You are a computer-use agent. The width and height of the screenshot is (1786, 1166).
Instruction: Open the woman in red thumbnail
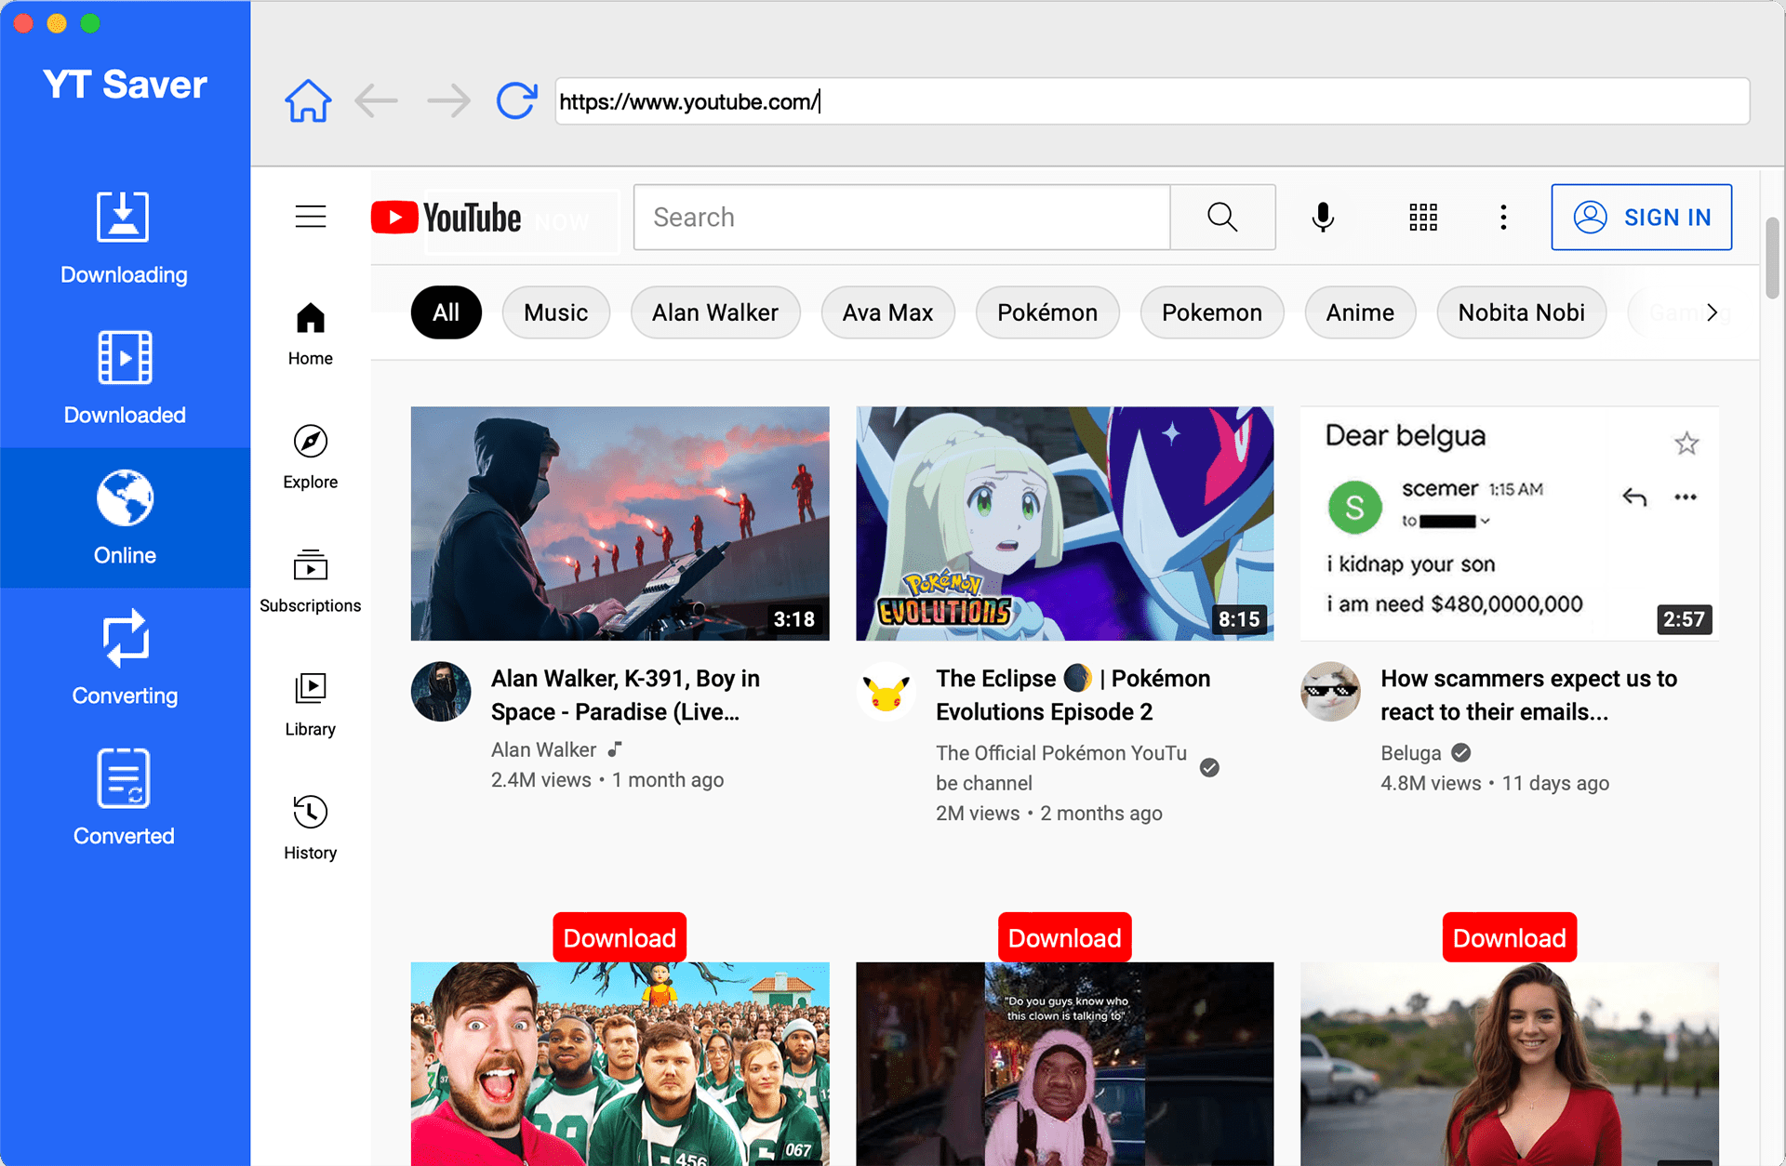pos(1510,1064)
